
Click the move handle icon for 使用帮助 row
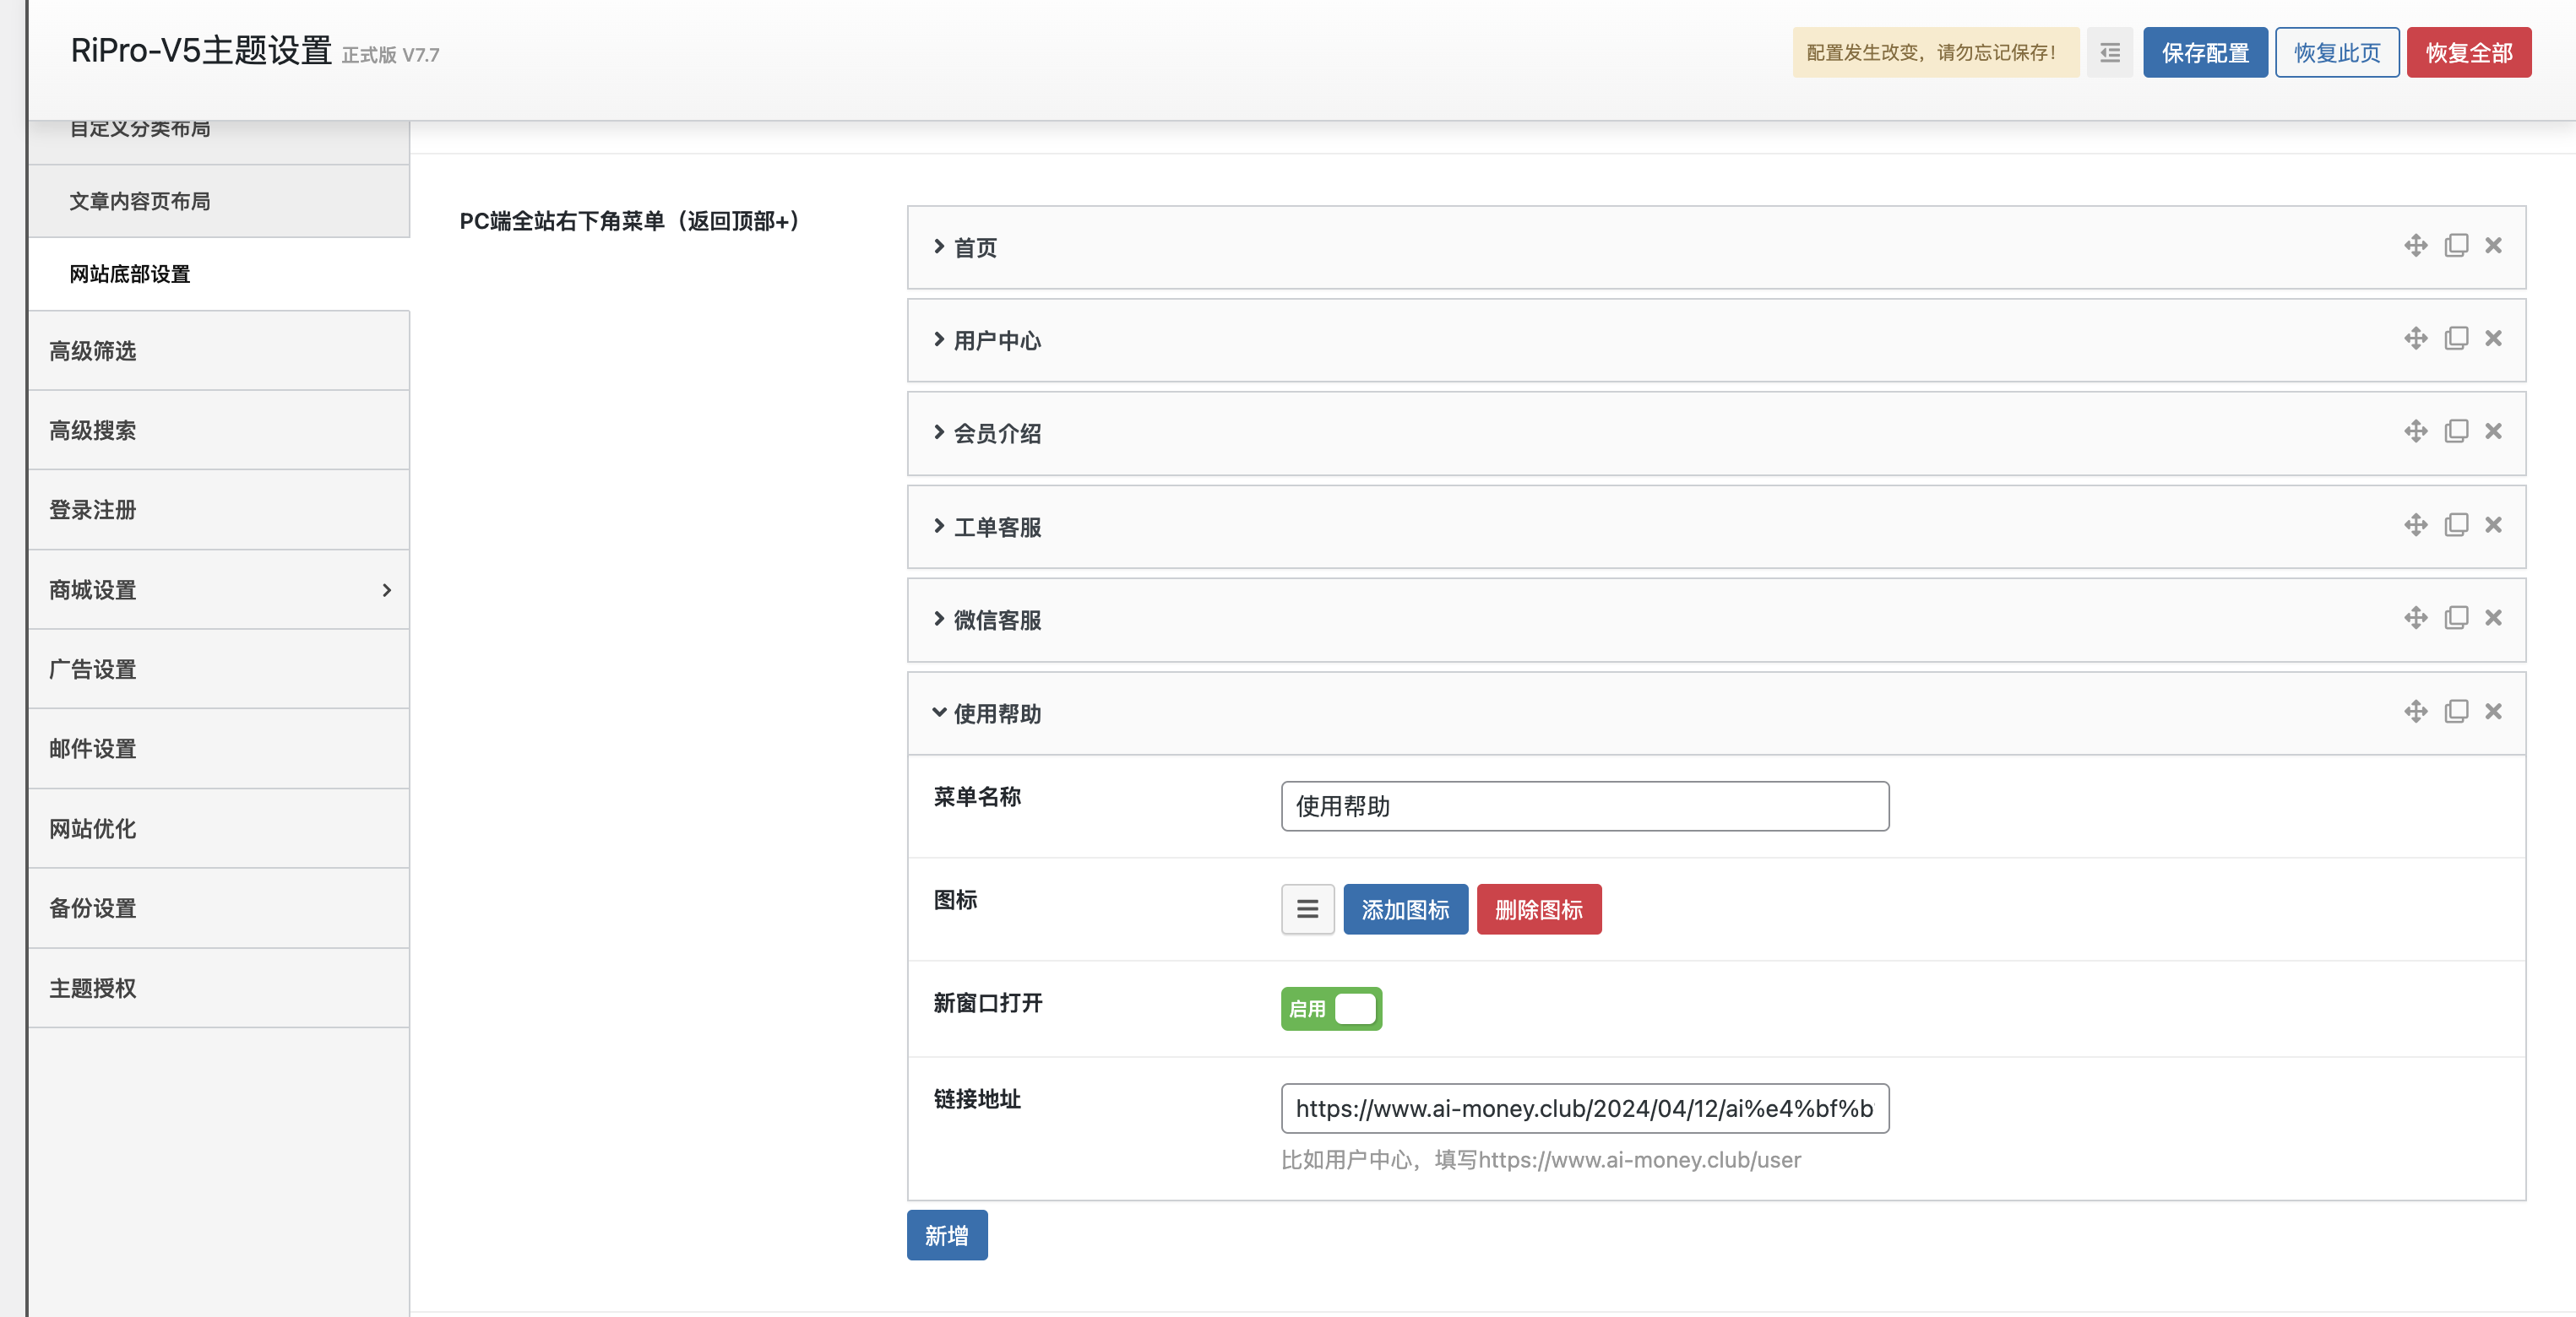point(2415,712)
